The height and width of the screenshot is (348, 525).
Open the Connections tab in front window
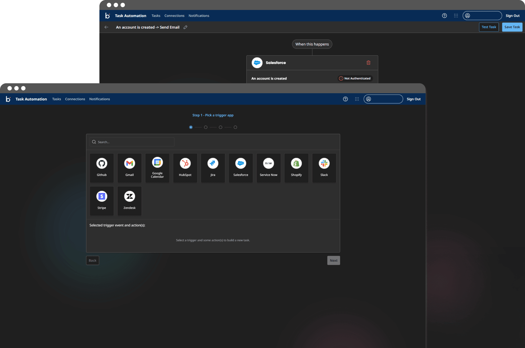pos(75,99)
